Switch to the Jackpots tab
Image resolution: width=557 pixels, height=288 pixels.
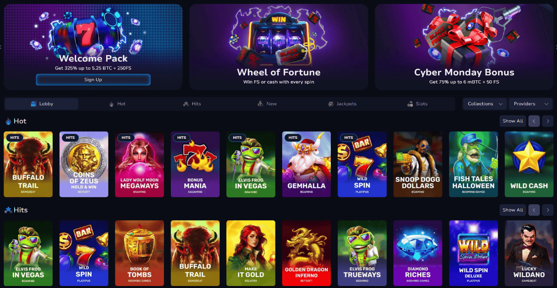click(x=342, y=104)
